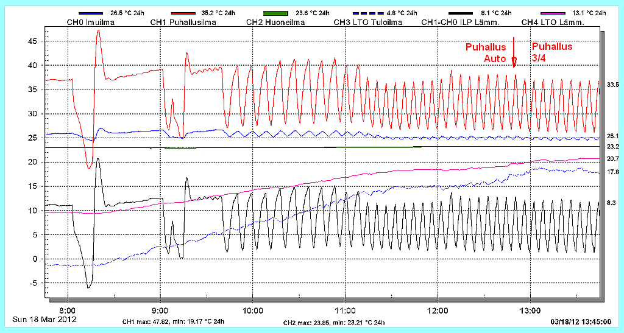Click the 25 y-axis tick label
The image size is (624, 333).
(33, 138)
